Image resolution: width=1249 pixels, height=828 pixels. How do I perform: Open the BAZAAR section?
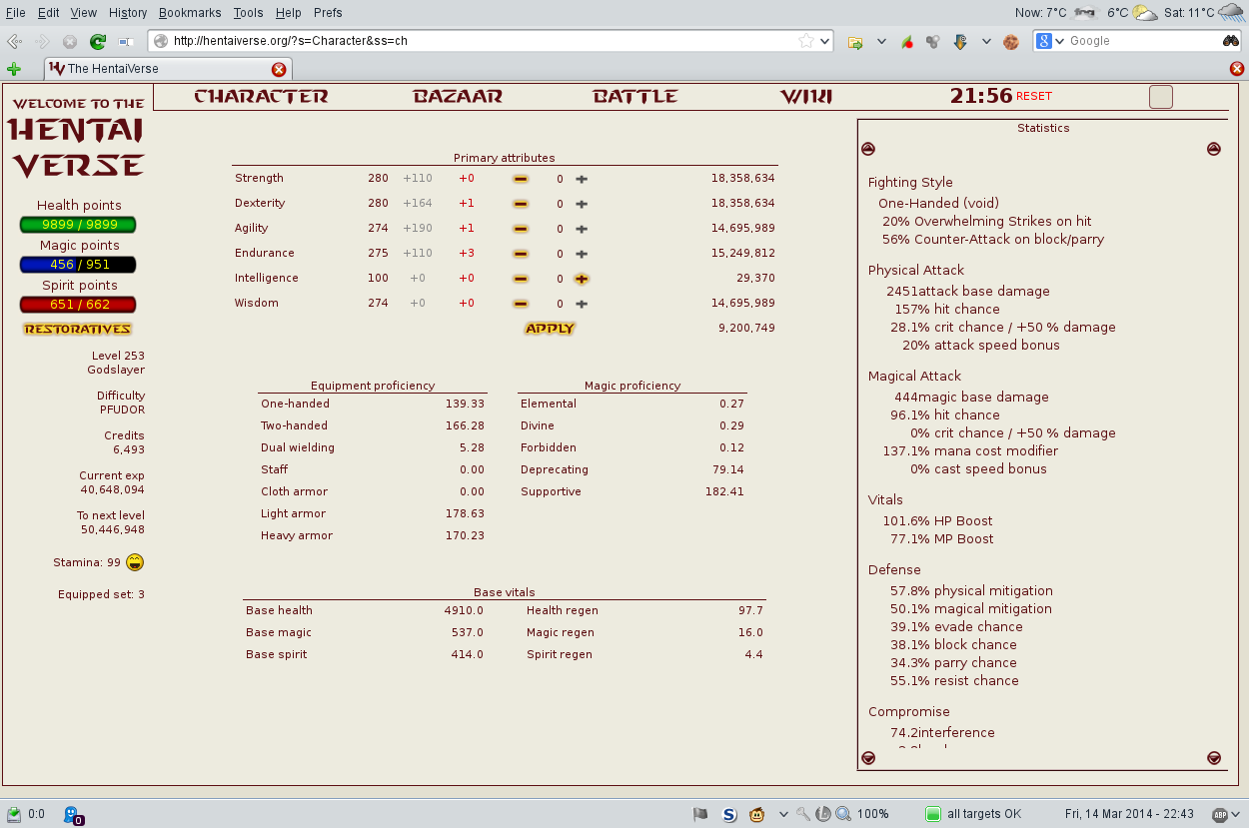[x=458, y=97]
